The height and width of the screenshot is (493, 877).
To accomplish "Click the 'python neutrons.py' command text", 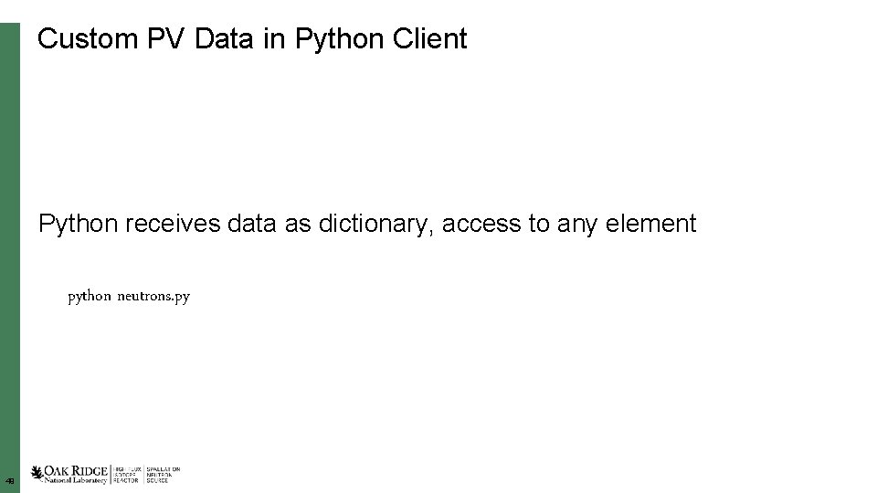I will pos(129,297).
